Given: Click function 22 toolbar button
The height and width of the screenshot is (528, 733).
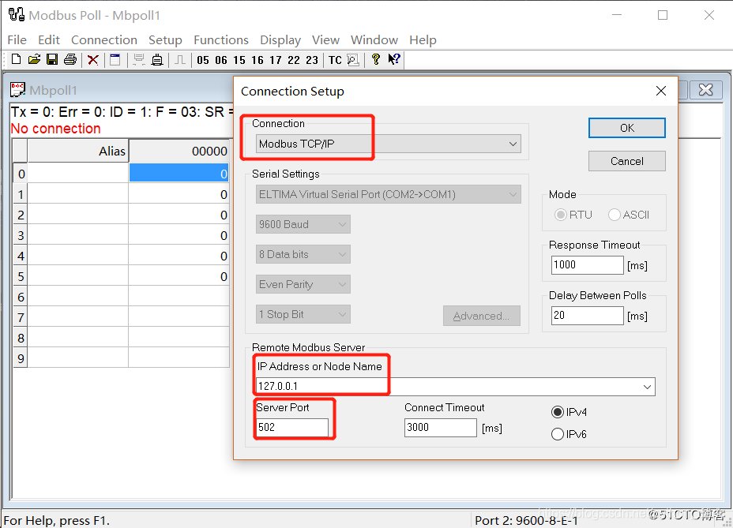Looking at the screenshot, I should [294, 60].
